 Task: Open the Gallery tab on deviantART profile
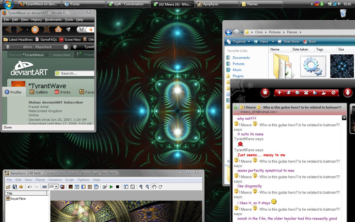(39, 92)
